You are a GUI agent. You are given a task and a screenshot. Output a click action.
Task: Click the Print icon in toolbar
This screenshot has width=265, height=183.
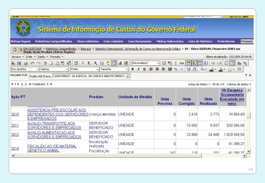[x=26, y=63]
